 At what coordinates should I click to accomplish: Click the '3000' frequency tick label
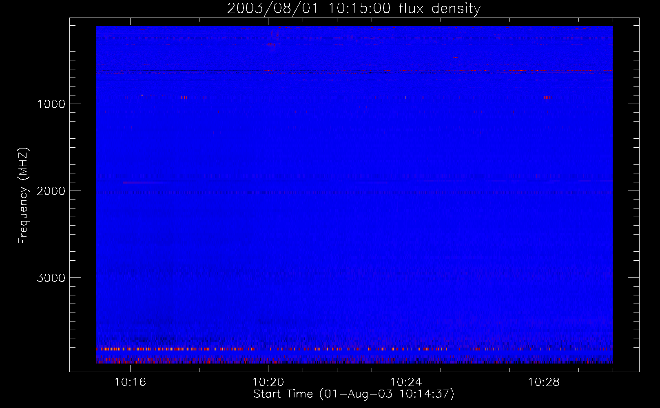(x=51, y=278)
